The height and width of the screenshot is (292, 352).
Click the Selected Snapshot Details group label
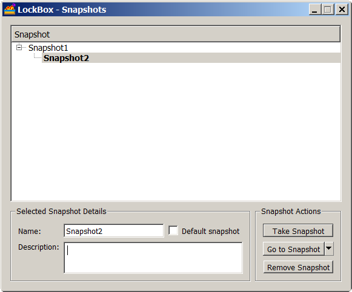coord(61,211)
